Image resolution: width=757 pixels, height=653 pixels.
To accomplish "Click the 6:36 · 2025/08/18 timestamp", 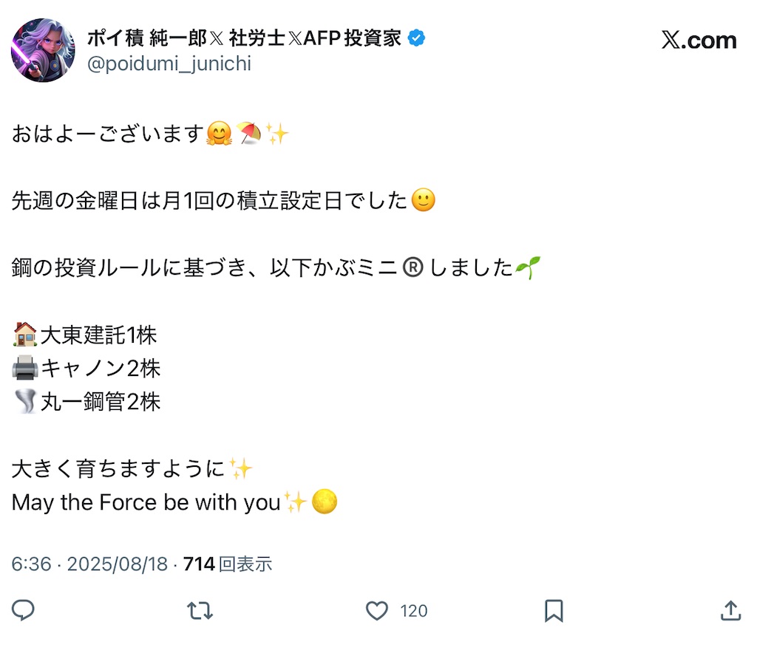I will click(89, 564).
